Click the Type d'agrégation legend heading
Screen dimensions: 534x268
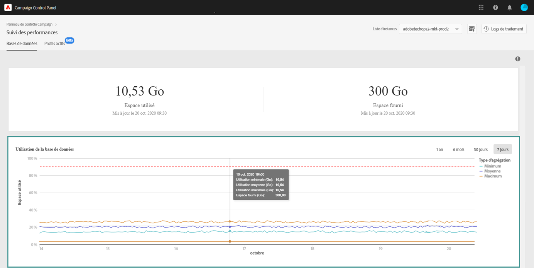pyautogui.click(x=495, y=160)
